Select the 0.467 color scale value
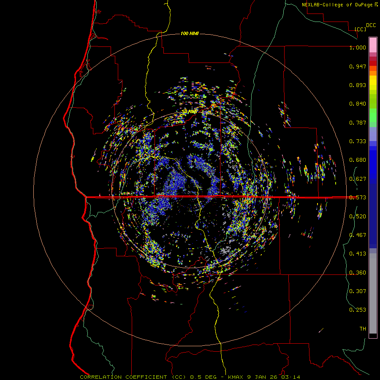Viewport: 380px width, 380px height. (358, 235)
